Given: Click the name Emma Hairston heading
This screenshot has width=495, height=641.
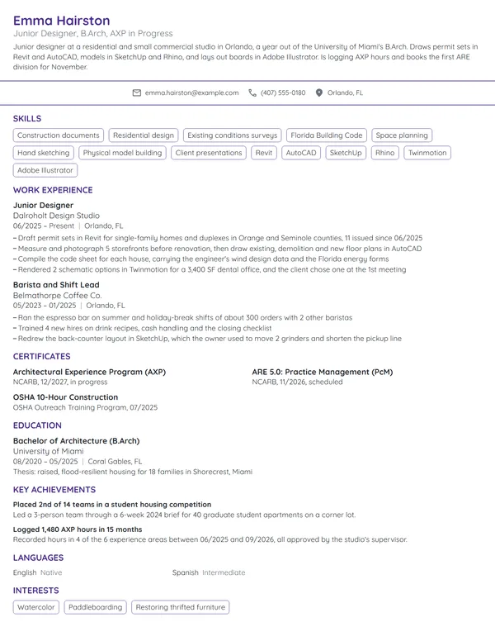Looking at the screenshot, I should [x=61, y=21].
